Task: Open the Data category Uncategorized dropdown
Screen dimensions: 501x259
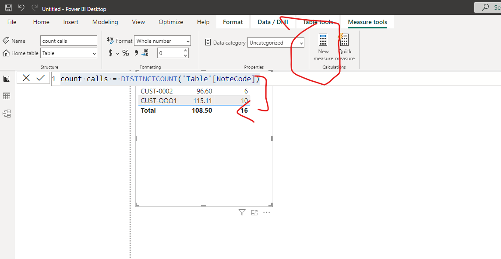Action: coord(276,43)
